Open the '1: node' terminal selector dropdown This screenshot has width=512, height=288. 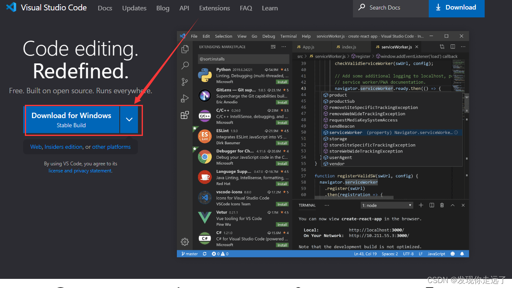click(x=387, y=205)
